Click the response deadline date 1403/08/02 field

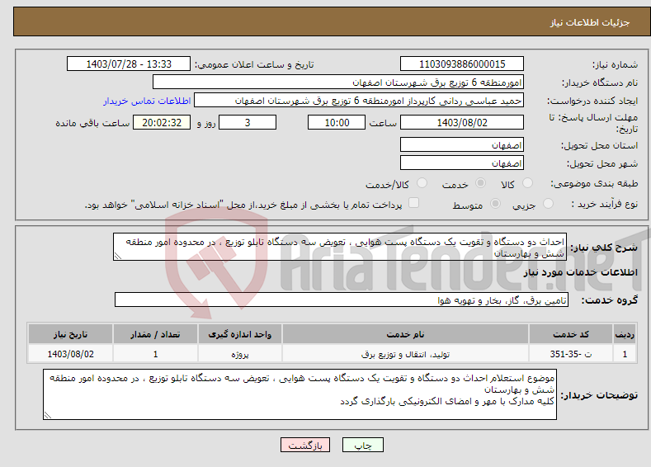(462, 122)
